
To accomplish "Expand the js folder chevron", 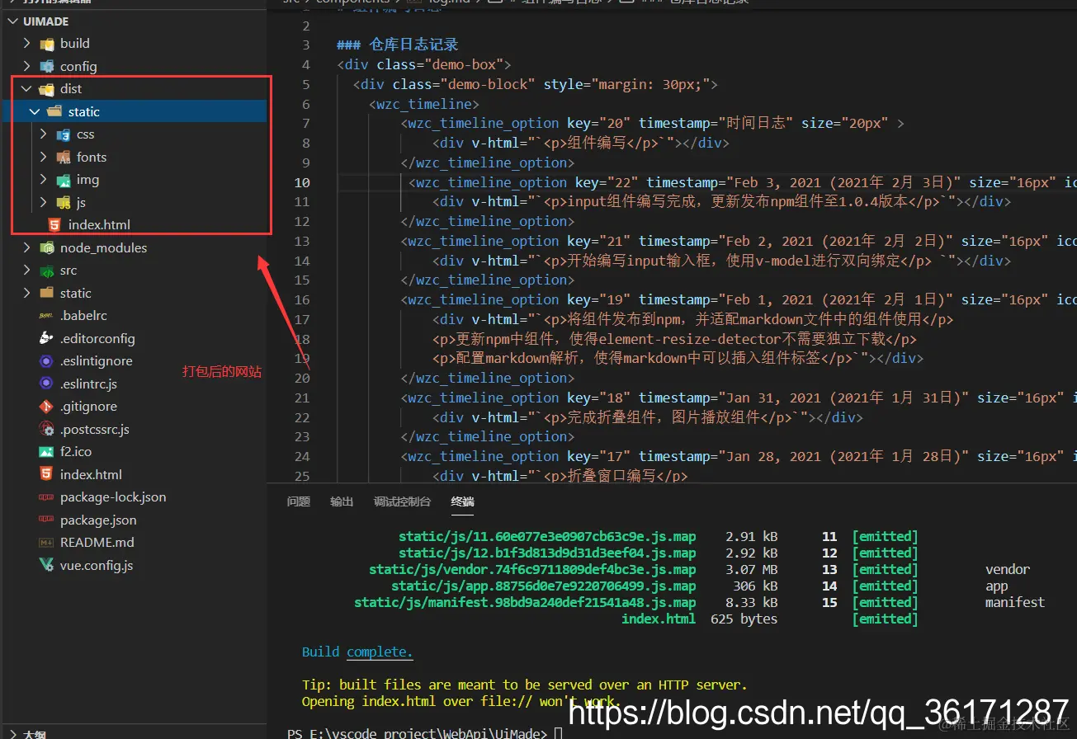I will 44,203.
